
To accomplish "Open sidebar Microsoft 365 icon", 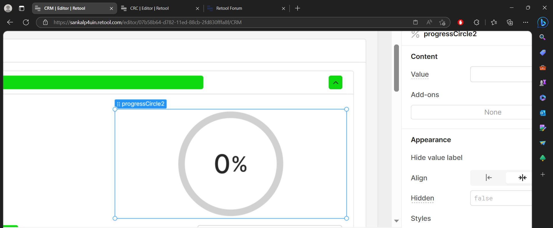I will (x=543, y=98).
